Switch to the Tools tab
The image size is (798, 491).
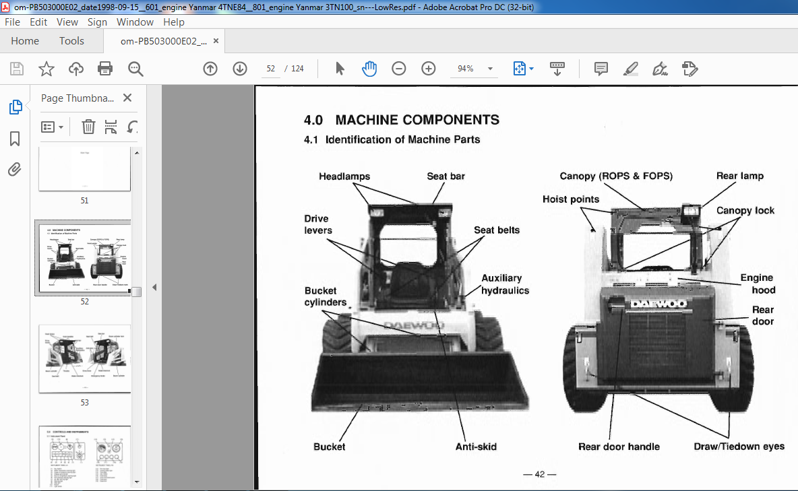pyautogui.click(x=71, y=40)
